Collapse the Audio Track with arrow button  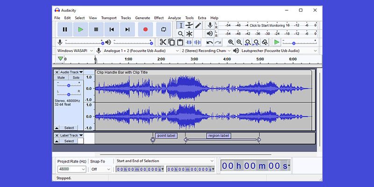[57, 128]
